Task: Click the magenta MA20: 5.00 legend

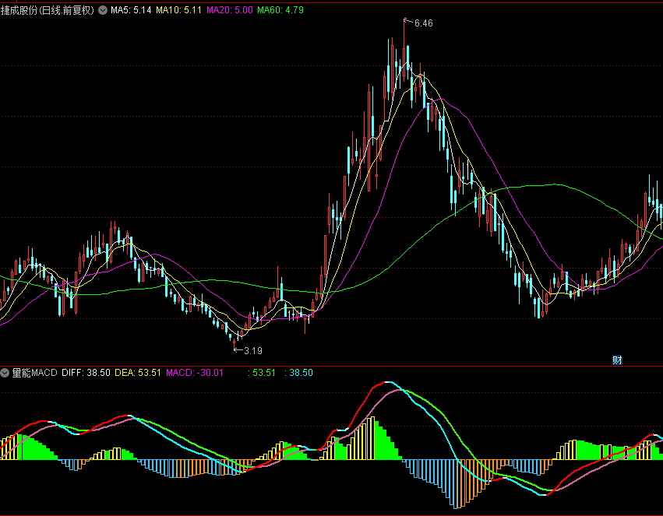Action: (229, 11)
